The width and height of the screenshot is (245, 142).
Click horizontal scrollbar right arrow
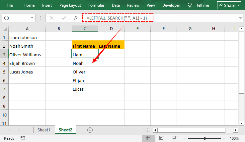point(235,130)
